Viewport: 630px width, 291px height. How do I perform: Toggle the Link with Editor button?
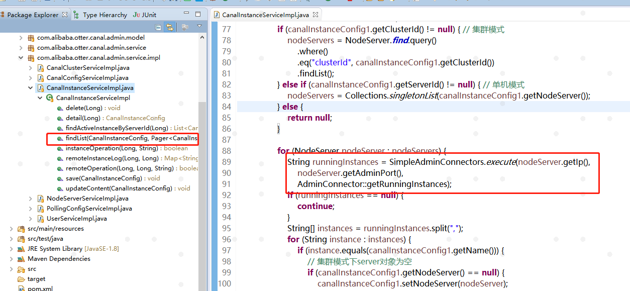coord(169,27)
